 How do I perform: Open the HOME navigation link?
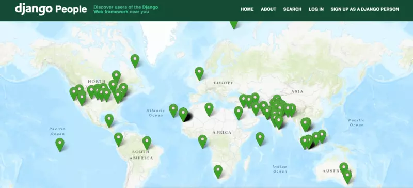pos(247,9)
